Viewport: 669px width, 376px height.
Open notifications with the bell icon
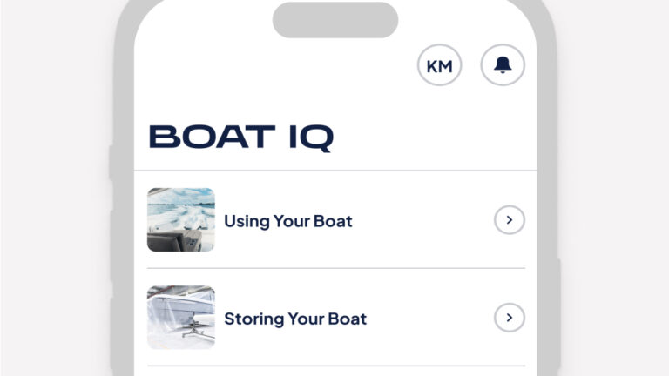(x=503, y=65)
